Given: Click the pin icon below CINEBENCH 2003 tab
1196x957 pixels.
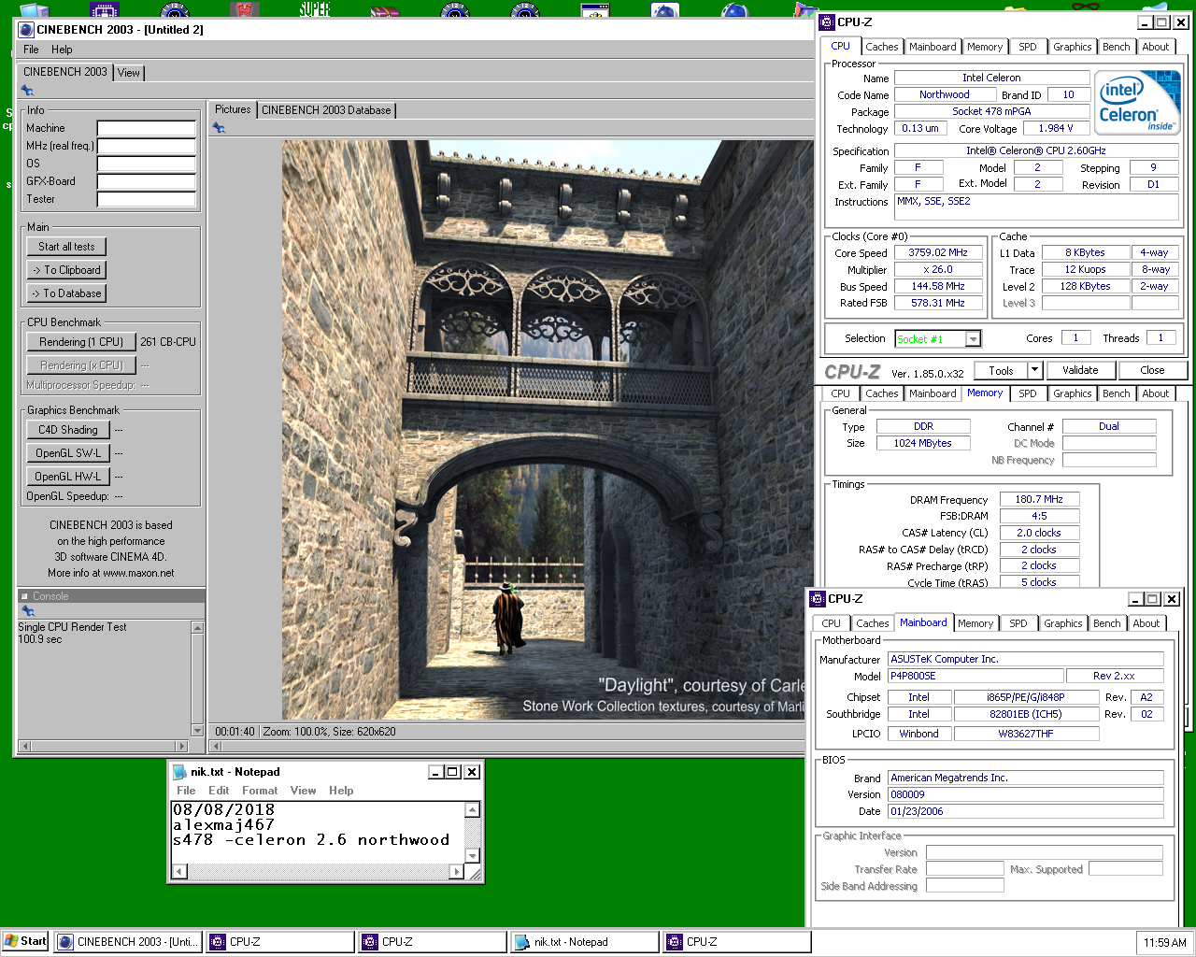Looking at the screenshot, I should [x=27, y=91].
